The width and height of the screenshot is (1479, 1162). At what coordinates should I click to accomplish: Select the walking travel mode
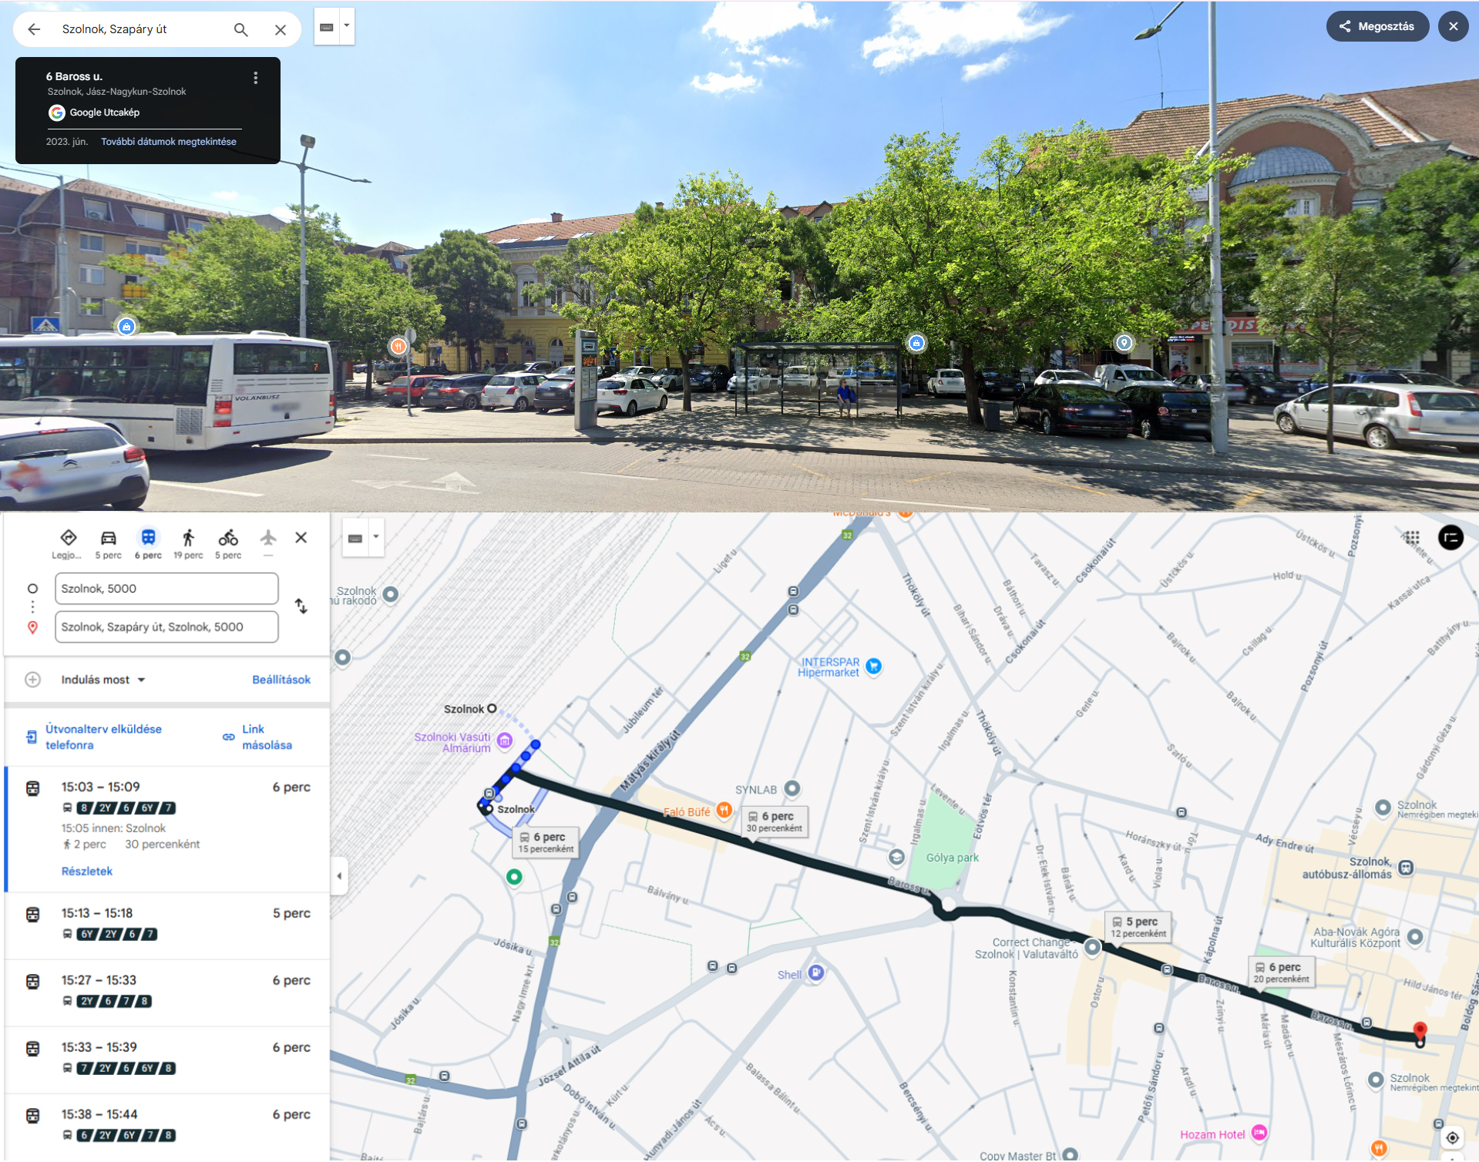[188, 543]
